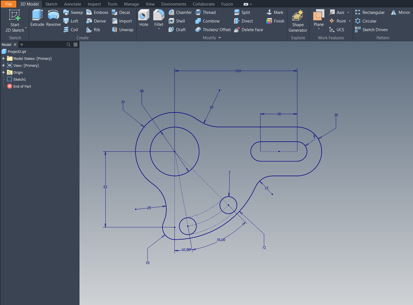Select the Rectangular pattern tool
The width and height of the screenshot is (413, 305).
click(x=370, y=13)
